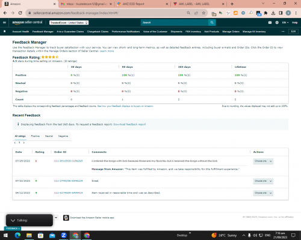
Task: Click the search magnifier button in Seller Central
Action: pos(212,23)
